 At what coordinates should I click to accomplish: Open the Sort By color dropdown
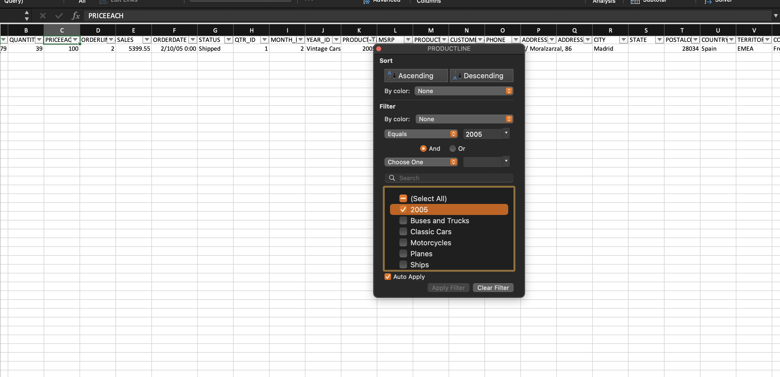pyautogui.click(x=463, y=91)
